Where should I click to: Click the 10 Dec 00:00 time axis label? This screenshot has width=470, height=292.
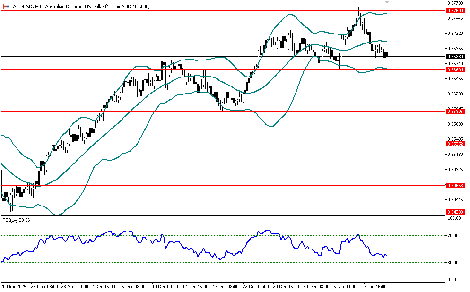[x=165, y=286]
